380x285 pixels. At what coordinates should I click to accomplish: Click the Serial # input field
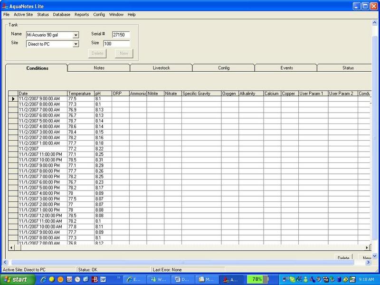(121, 35)
